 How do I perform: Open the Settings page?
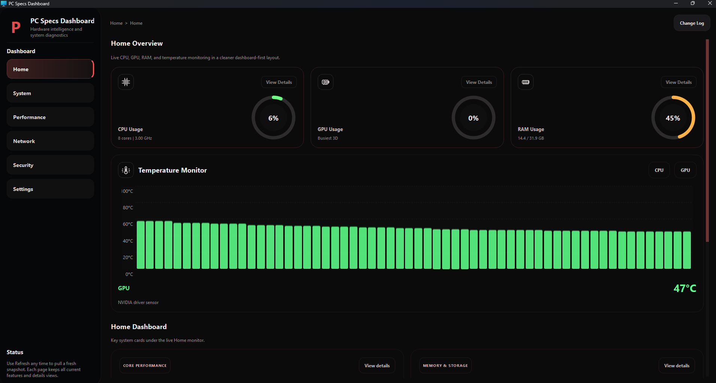coord(50,189)
